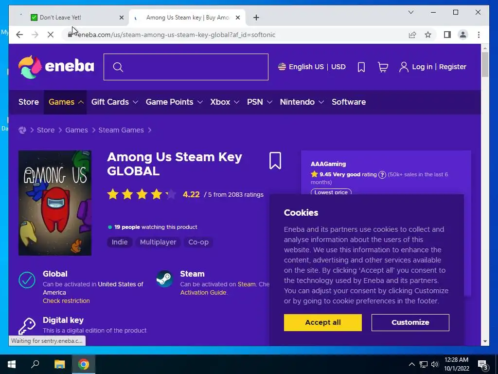Bookmark the Among Us product
498x374 pixels.
[x=275, y=161]
